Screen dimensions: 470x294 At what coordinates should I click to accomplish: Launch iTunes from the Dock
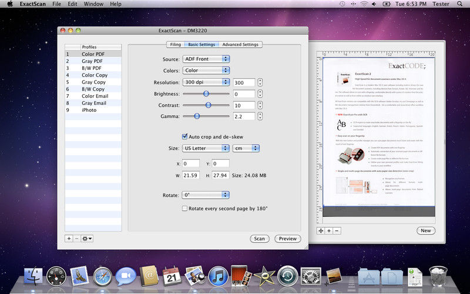(218, 276)
